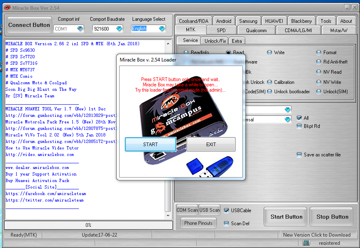Click the http://video.amiraclebox.com link in log
The image size is (360, 248).
(40, 154)
